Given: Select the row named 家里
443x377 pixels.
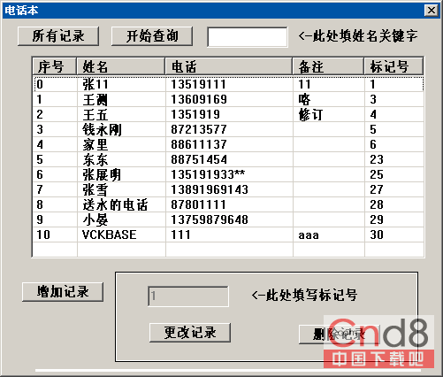Looking at the screenshot, I should pos(228,144).
